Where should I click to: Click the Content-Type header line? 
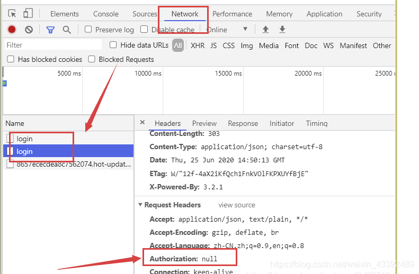point(236,147)
